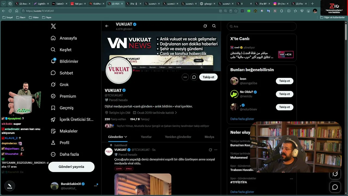Open the #TFFİSTİFA trend
The height and width of the screenshot is (196, 348).
(239, 182)
